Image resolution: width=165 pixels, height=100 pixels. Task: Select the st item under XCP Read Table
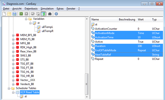[x=26, y=96]
